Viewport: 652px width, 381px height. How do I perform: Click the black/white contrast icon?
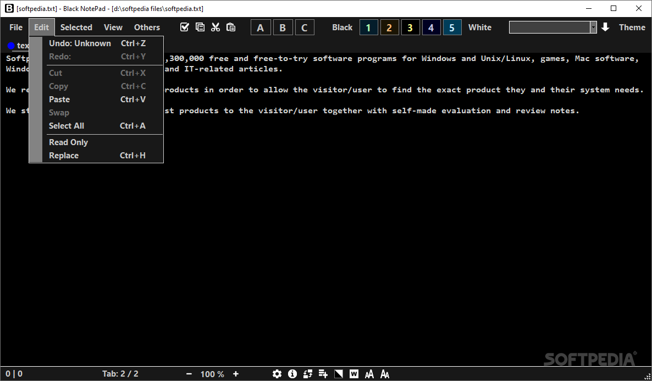(x=339, y=374)
